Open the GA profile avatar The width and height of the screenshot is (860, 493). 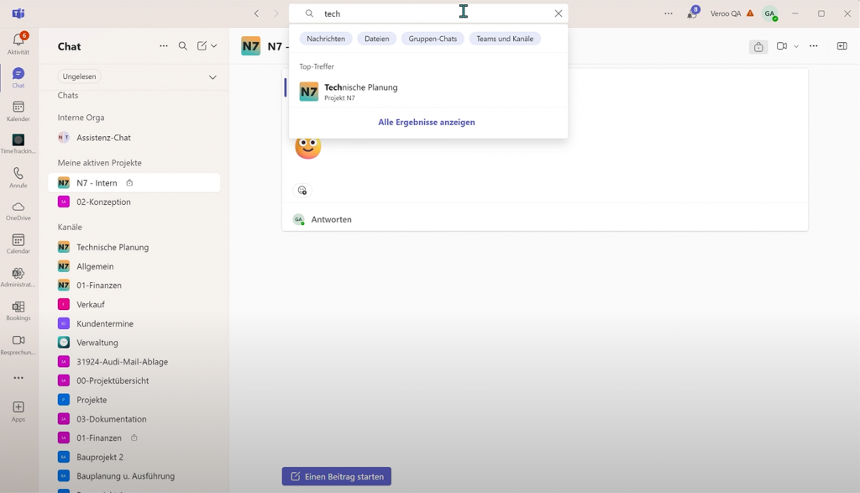pyautogui.click(x=770, y=13)
